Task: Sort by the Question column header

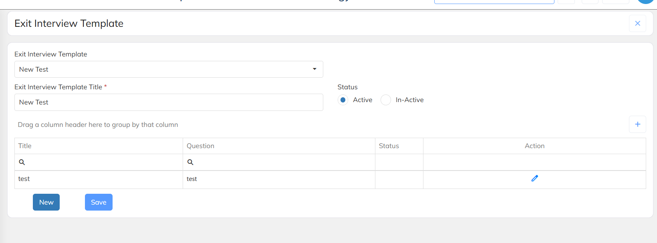Action: pos(200,146)
